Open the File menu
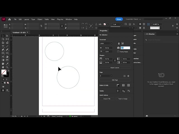The image size is (179, 134). click(x=15, y=19)
